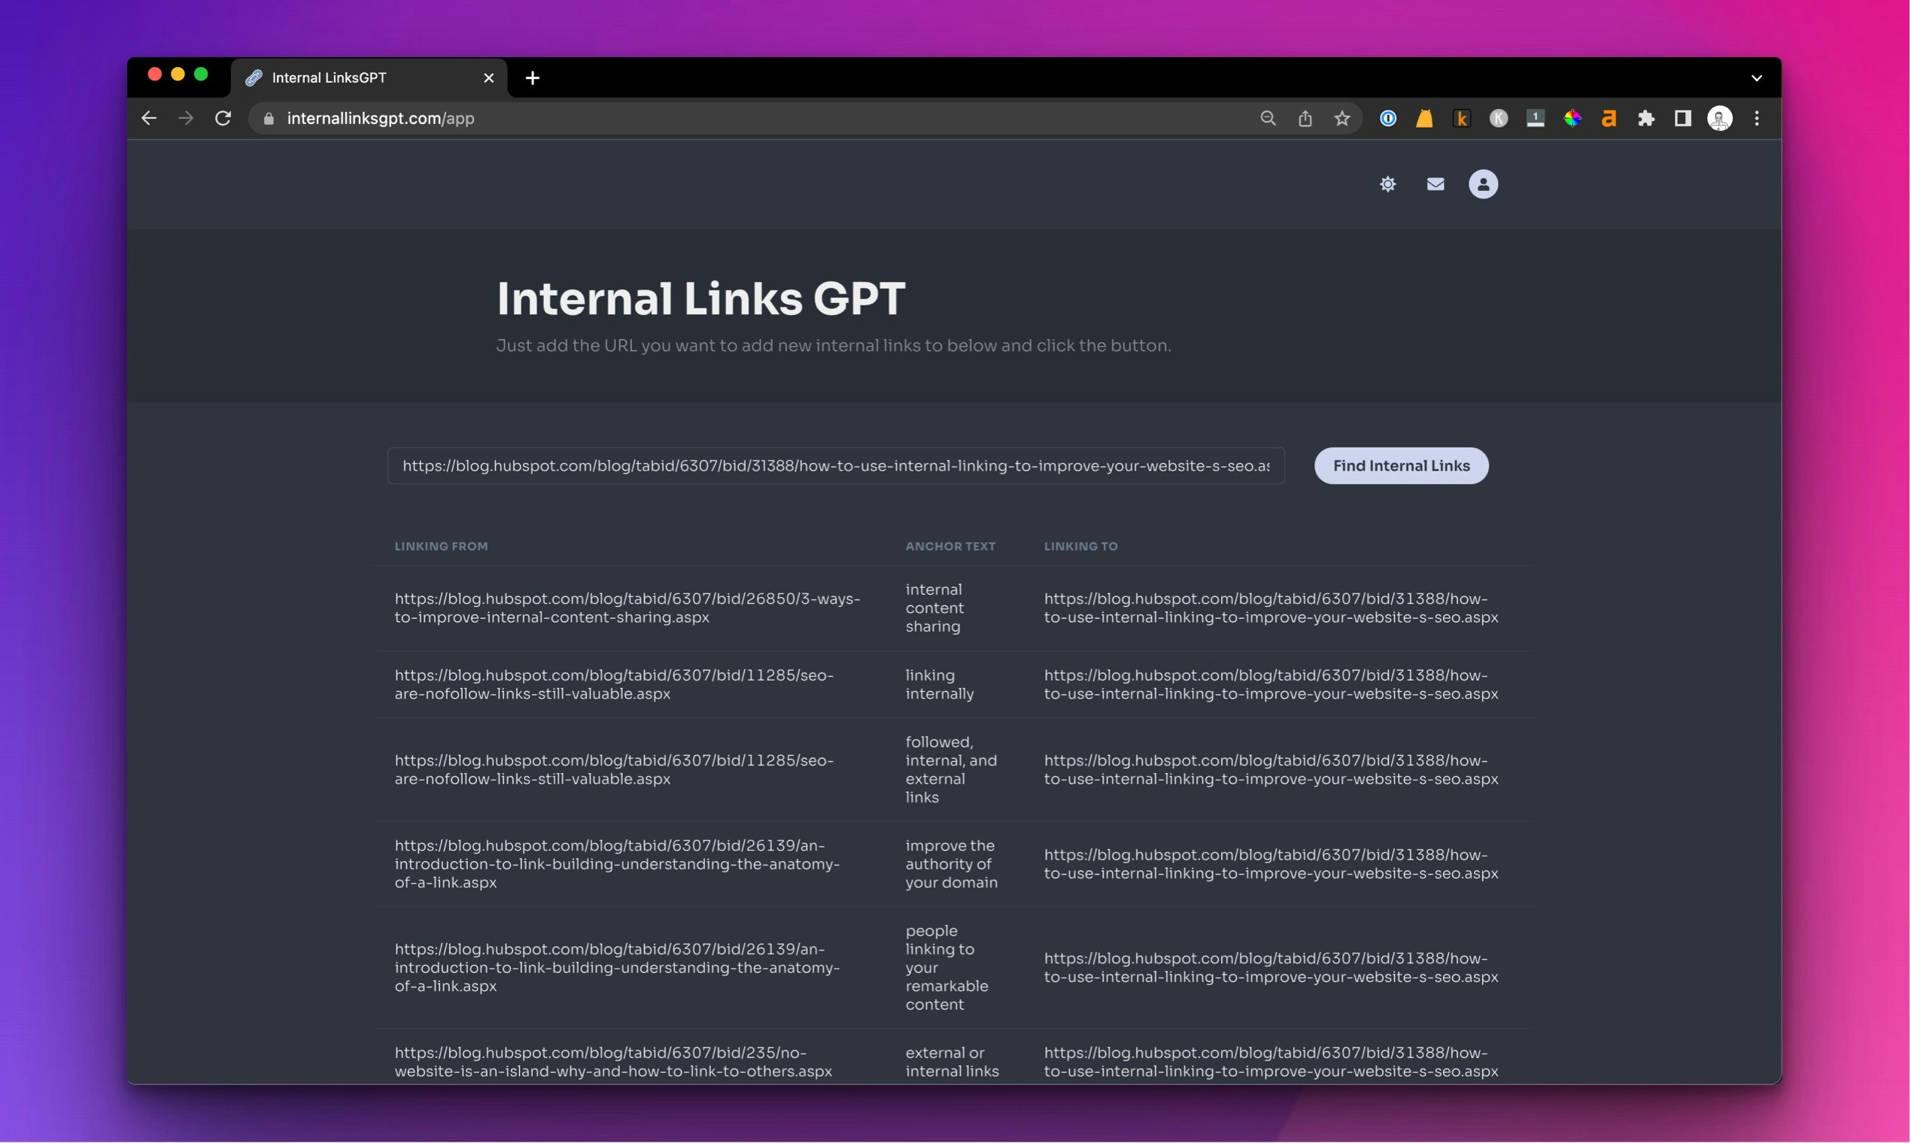1911x1143 pixels.
Task: Open the Extensions puzzle piece menu
Action: pos(1646,119)
